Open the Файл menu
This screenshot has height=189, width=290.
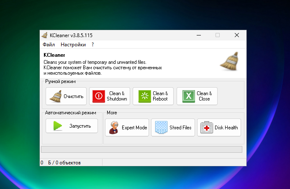pyautogui.click(x=49, y=45)
